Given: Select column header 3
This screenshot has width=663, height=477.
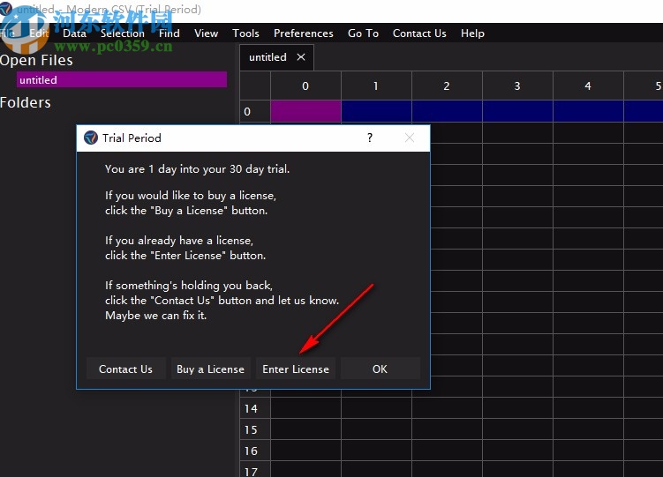Looking at the screenshot, I should 517,86.
